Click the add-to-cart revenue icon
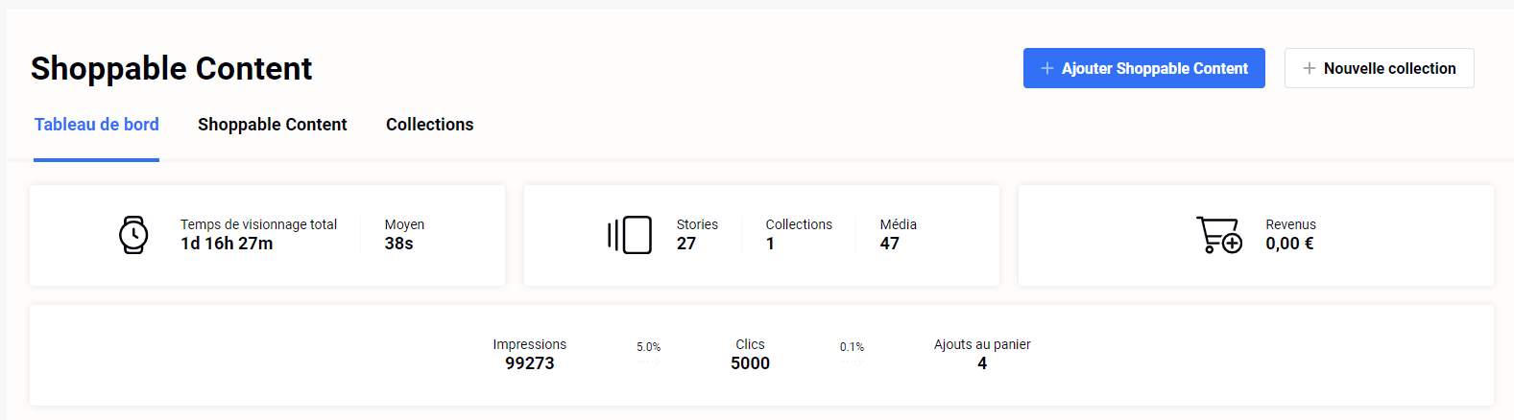 click(1218, 235)
